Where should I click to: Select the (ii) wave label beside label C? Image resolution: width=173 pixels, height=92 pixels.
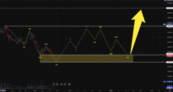tap(100, 27)
